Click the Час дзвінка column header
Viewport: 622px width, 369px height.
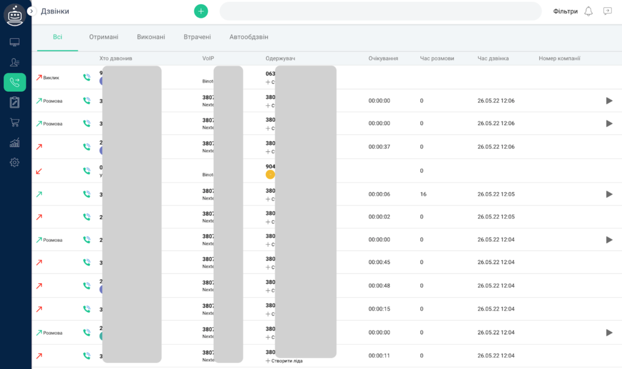coord(493,58)
